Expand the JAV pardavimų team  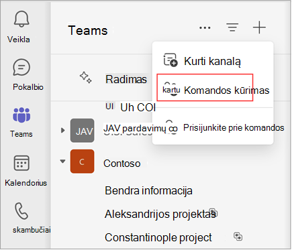pos(63,130)
